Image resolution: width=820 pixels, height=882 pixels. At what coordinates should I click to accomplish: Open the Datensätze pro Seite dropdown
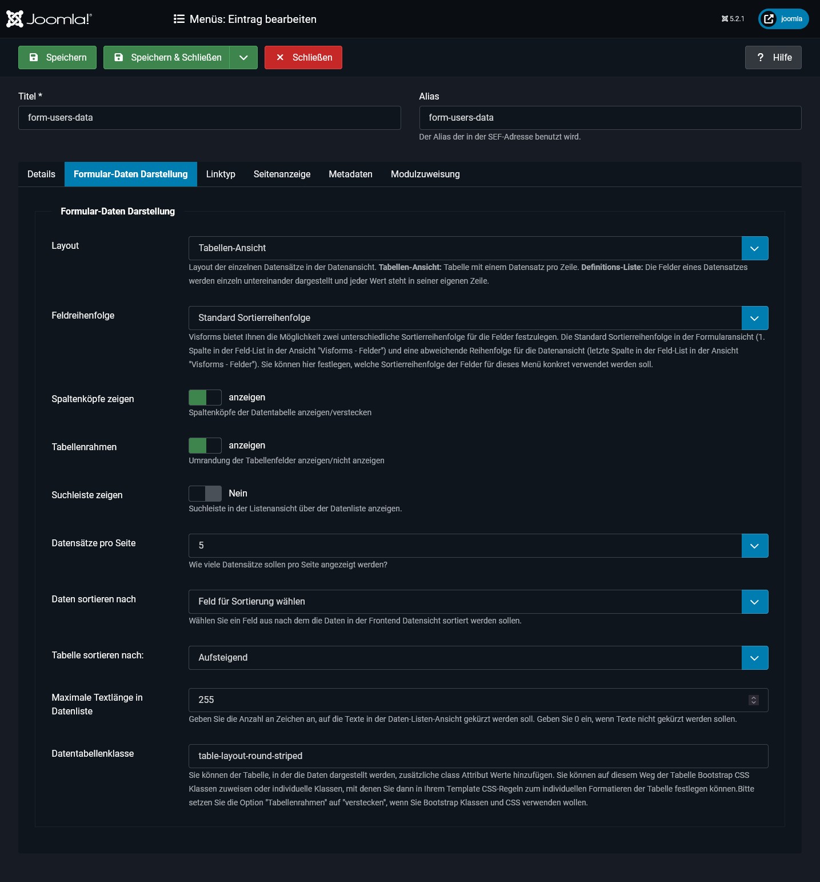click(x=755, y=546)
